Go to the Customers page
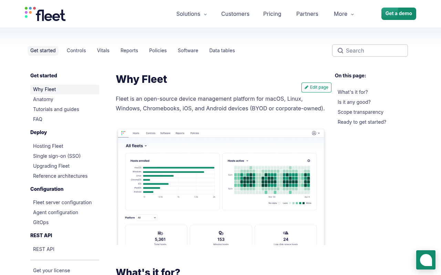 tap(235, 14)
